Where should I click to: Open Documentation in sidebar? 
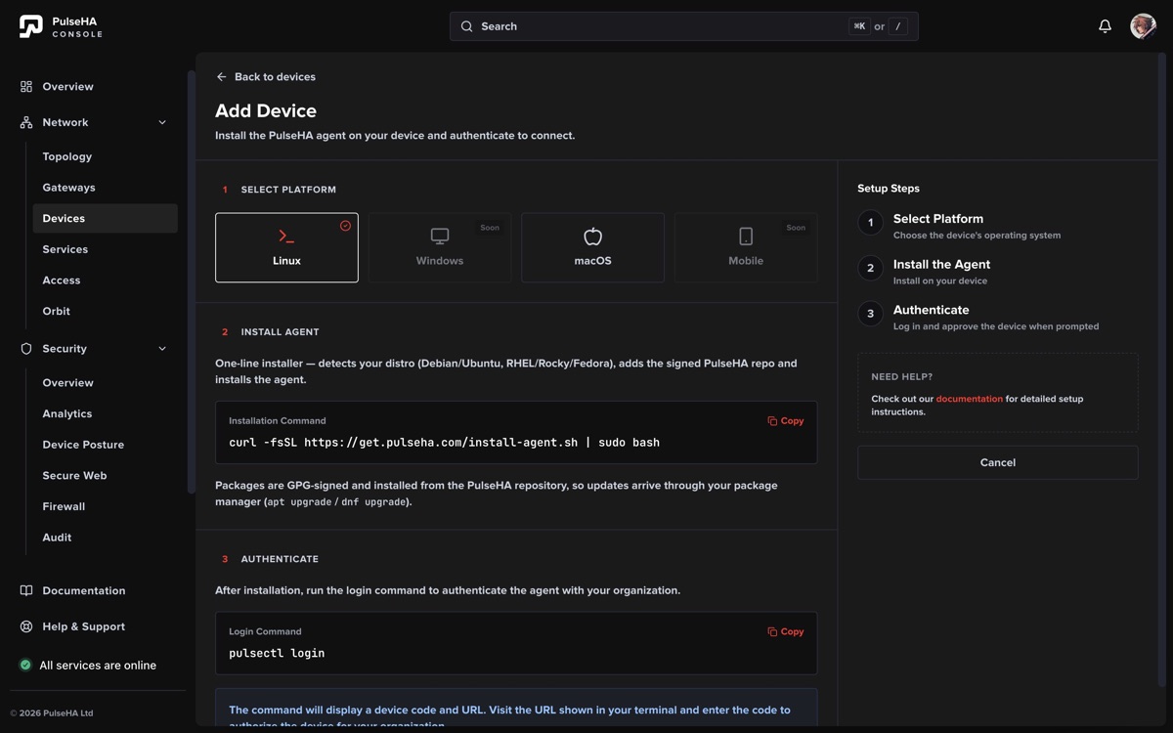pyautogui.click(x=94, y=591)
